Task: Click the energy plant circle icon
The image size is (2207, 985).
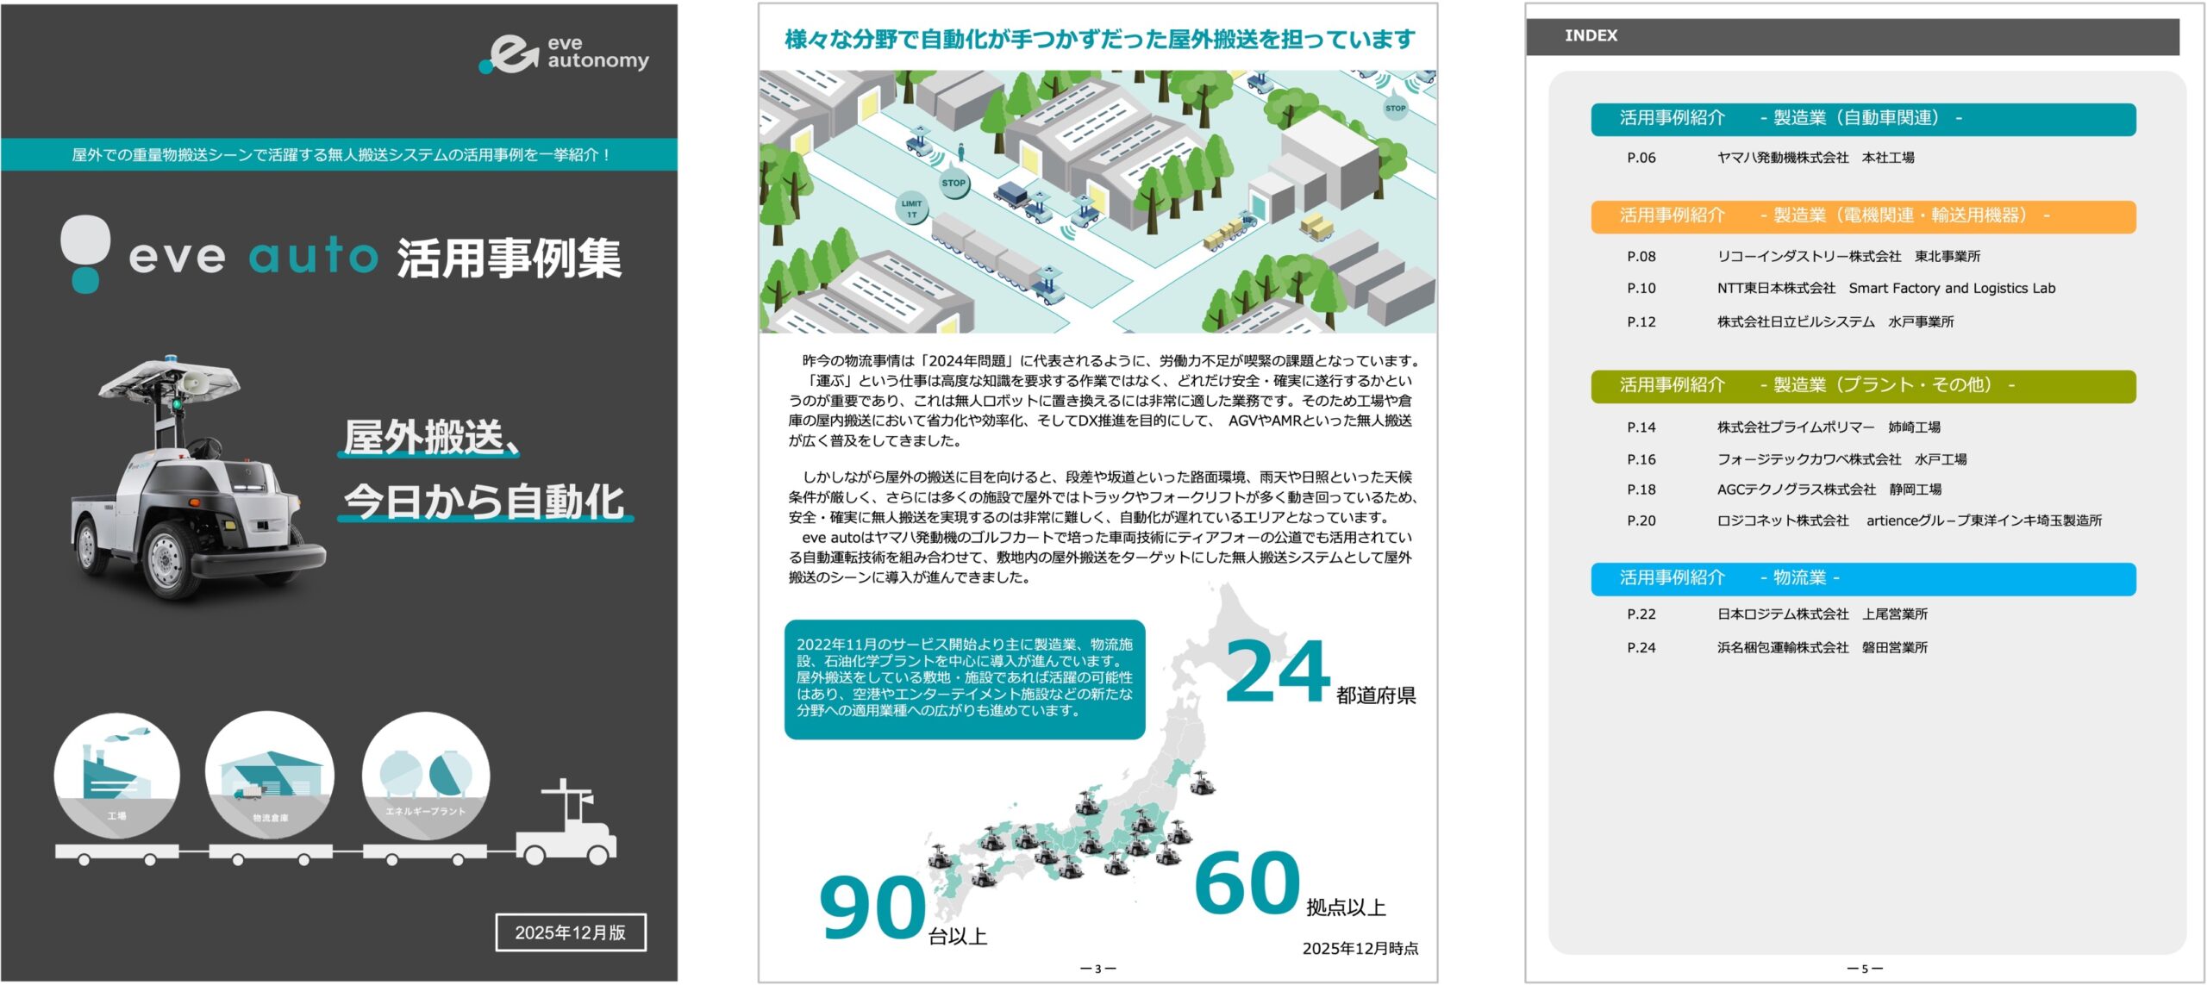Action: 425,775
